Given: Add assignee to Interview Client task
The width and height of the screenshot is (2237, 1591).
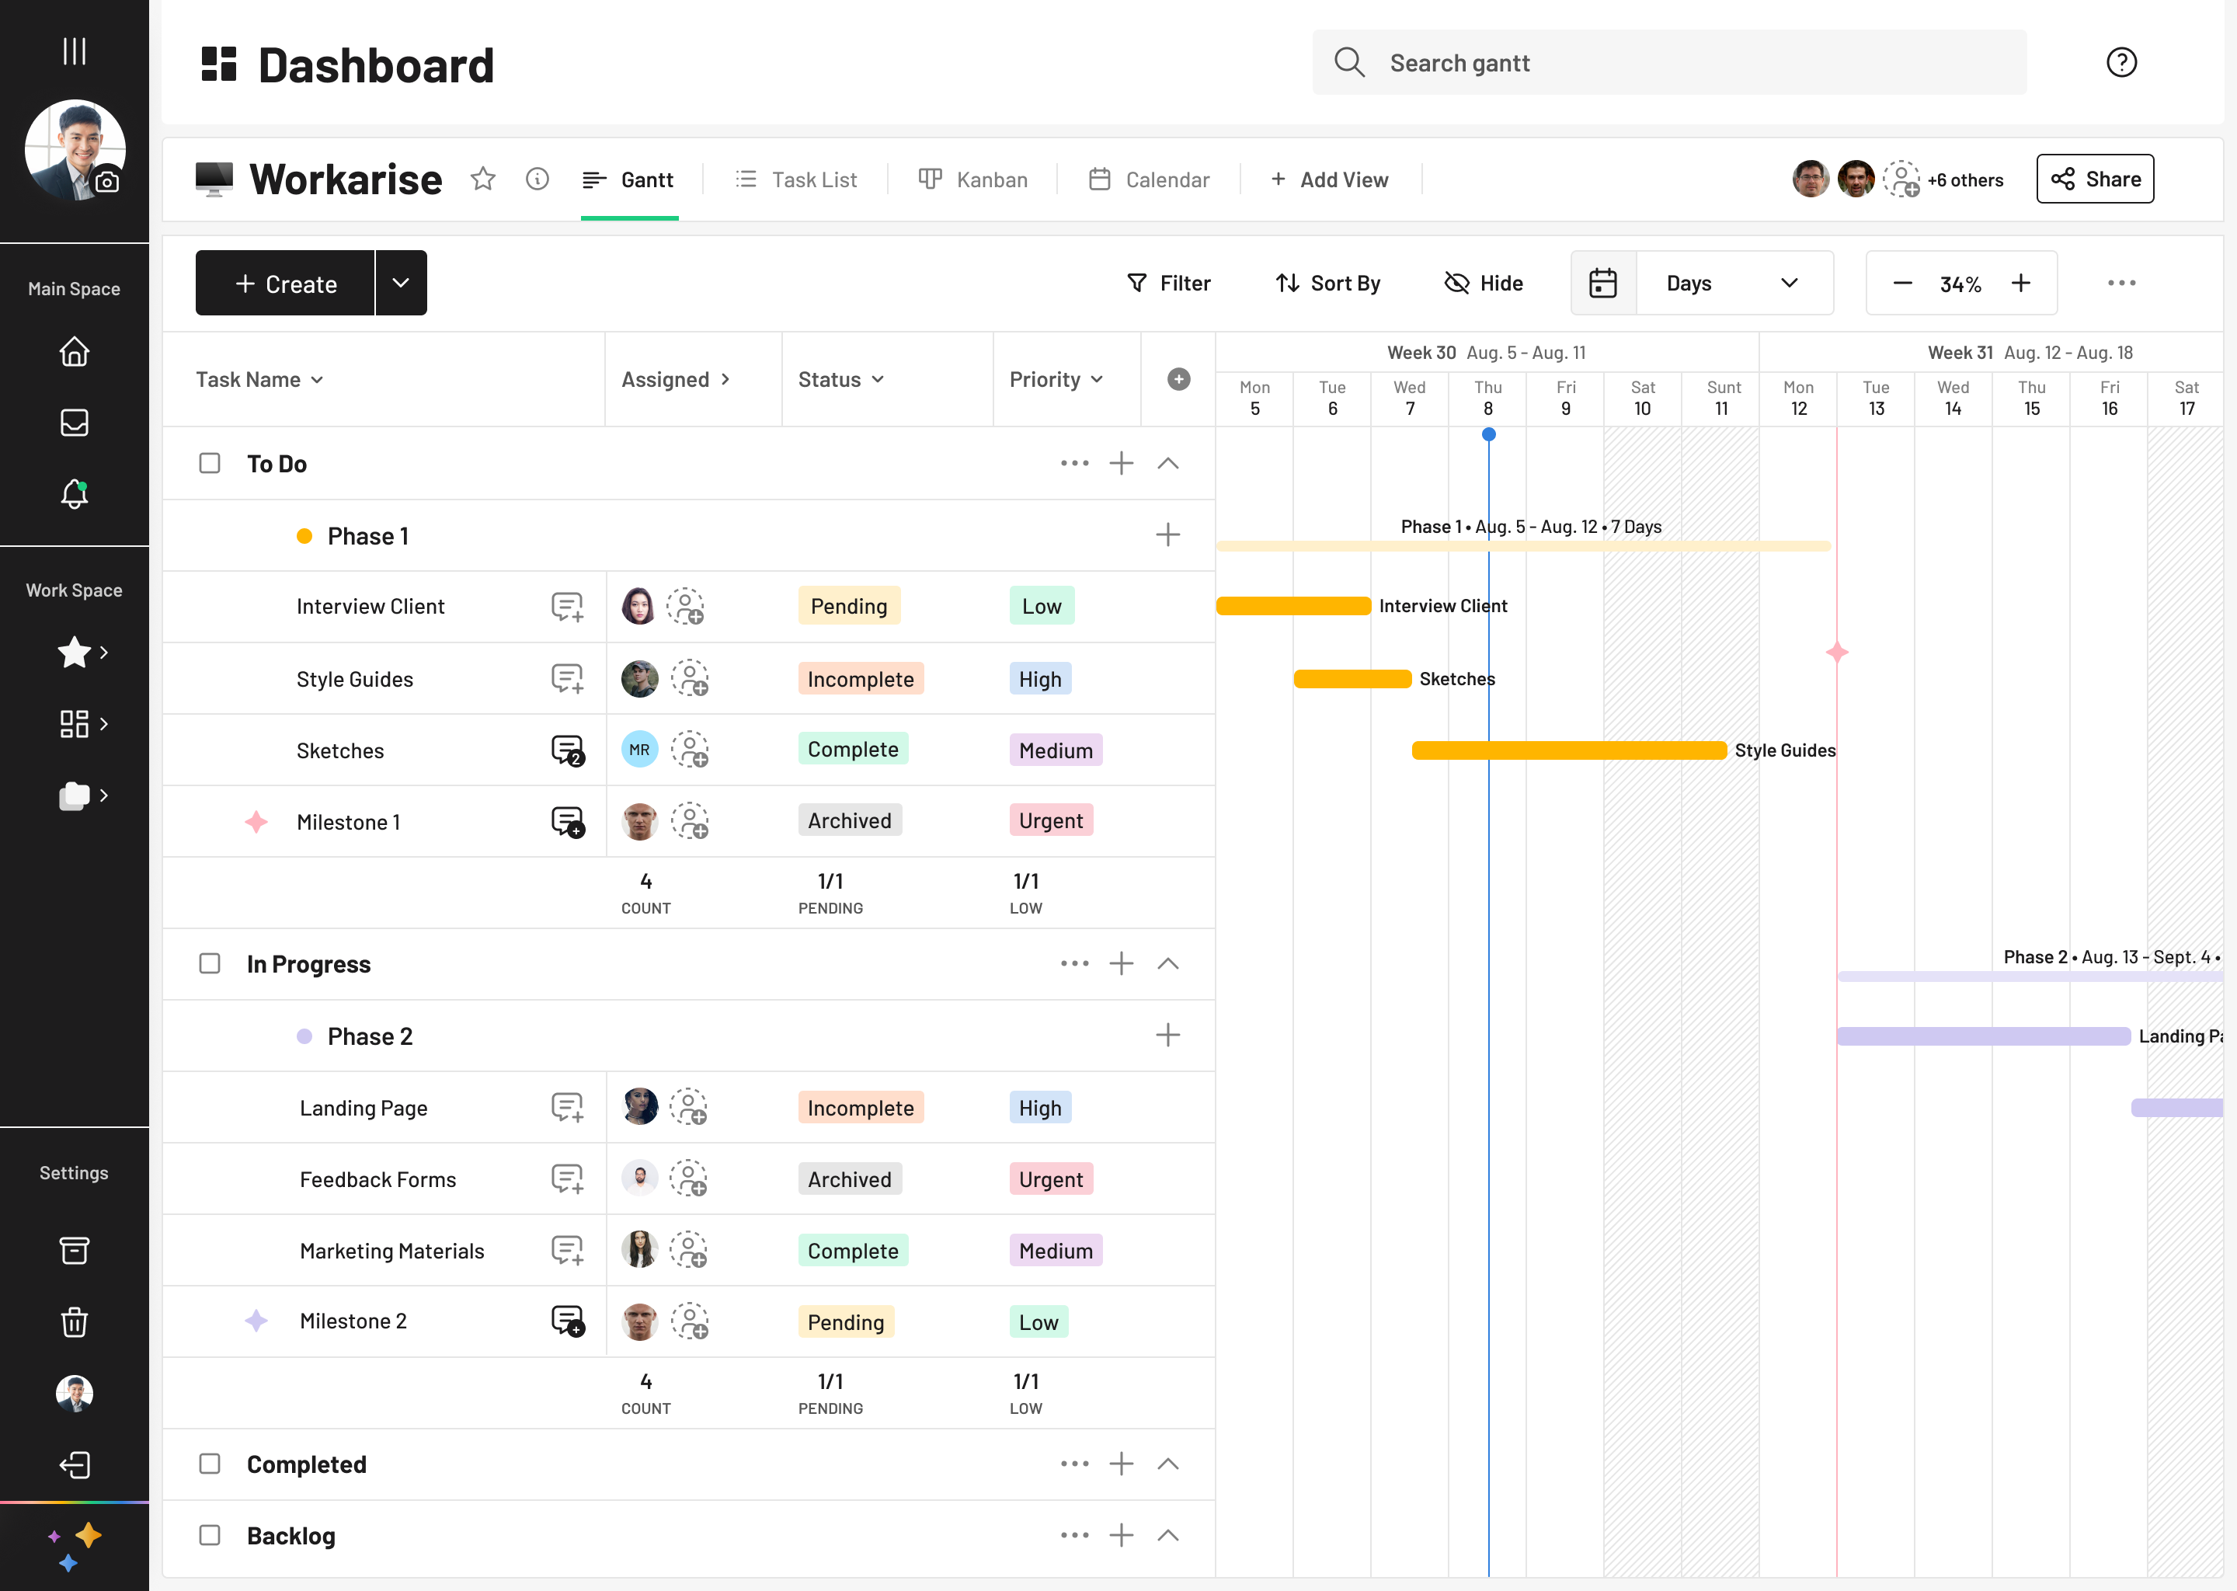Looking at the screenshot, I should (686, 607).
